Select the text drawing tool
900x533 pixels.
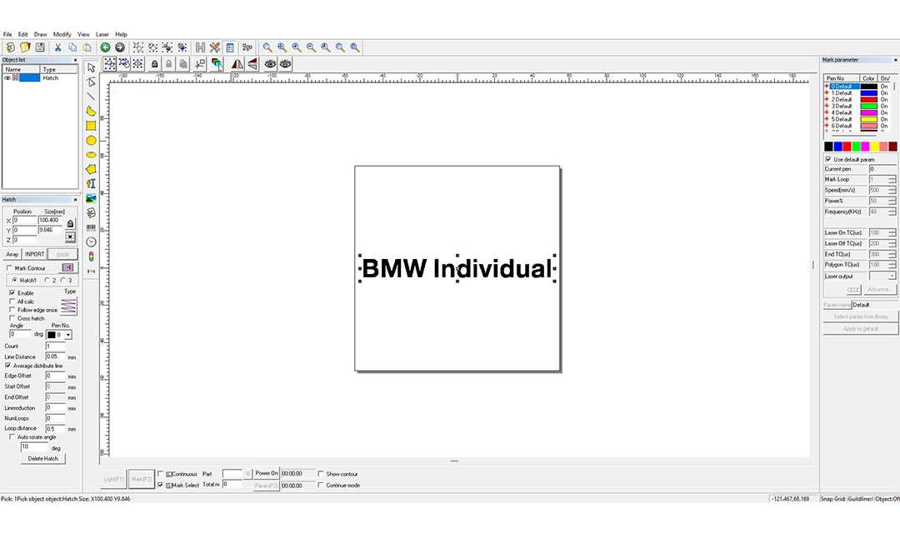(x=92, y=183)
